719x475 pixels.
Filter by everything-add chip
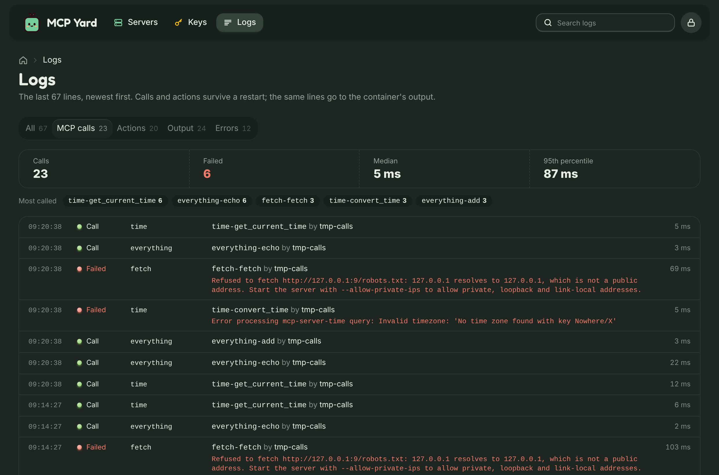tap(454, 201)
